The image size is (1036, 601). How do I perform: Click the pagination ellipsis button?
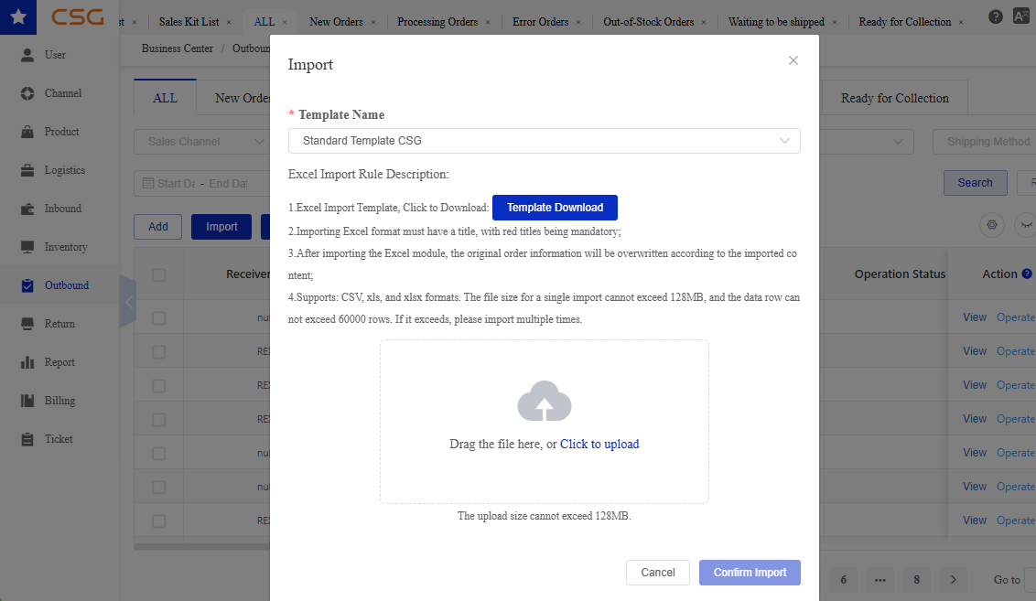880,579
